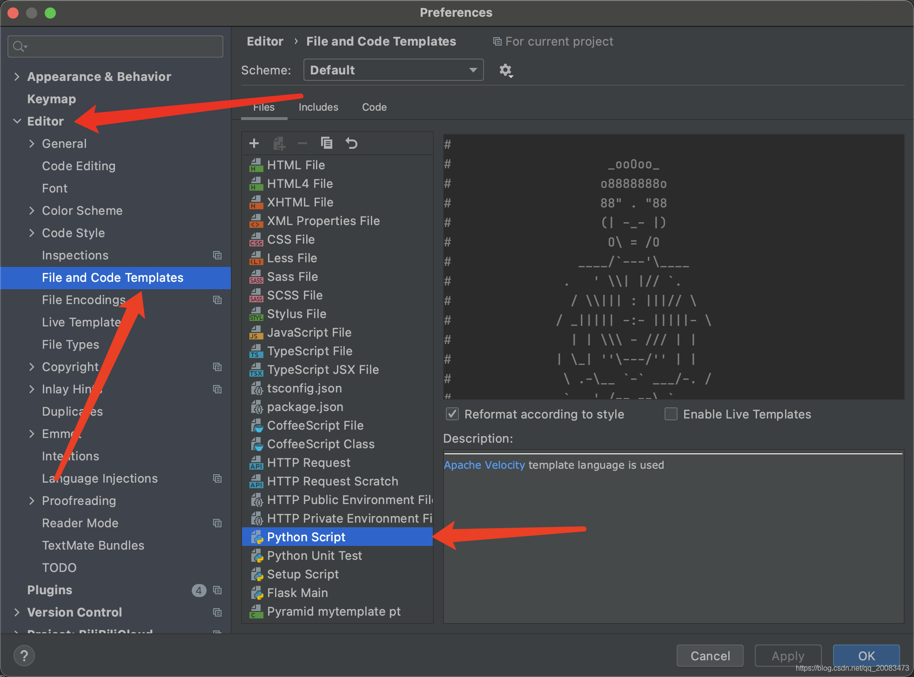
Task: Select Pyramid mytemplate pt template
Action: (334, 611)
